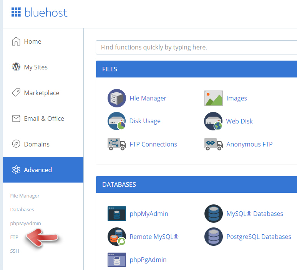Image resolution: width=297 pixels, height=270 pixels.
Task: Click the phpMyAdmin database window icon
Action: point(117,214)
